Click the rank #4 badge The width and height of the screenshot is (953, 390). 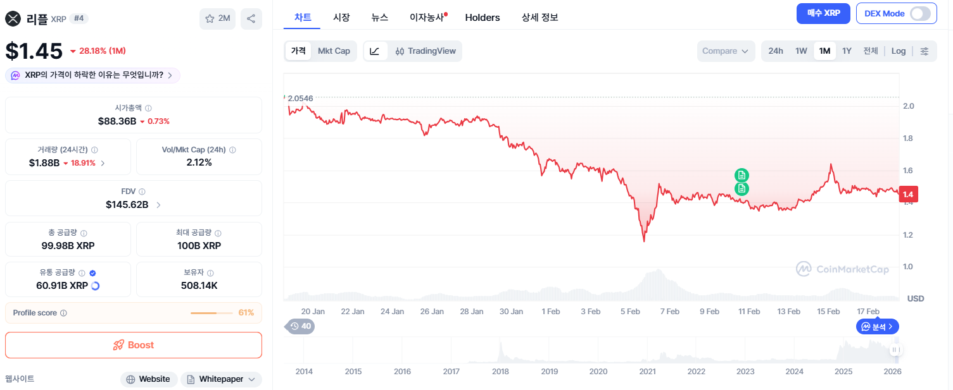[x=79, y=19]
